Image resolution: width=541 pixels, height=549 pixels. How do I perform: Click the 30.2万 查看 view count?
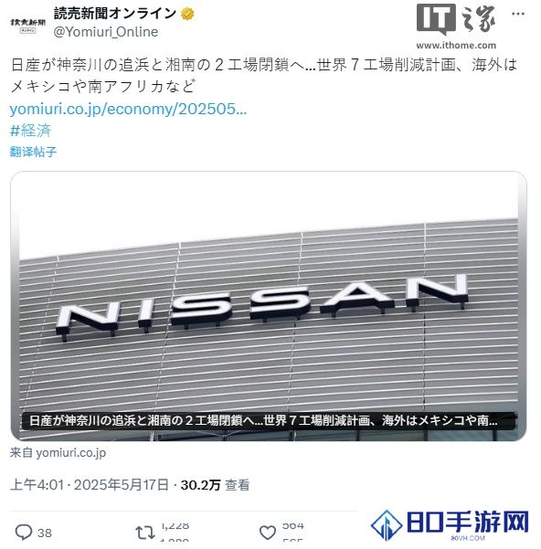pos(215,485)
